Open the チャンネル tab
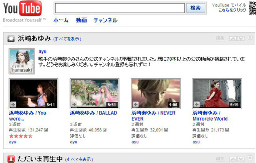The image size is (256, 163). click(x=106, y=20)
